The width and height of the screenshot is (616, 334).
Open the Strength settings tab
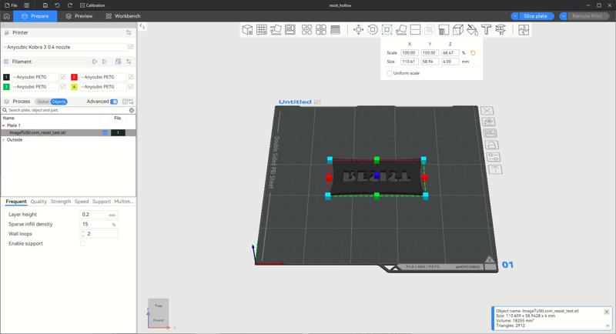pyautogui.click(x=61, y=202)
